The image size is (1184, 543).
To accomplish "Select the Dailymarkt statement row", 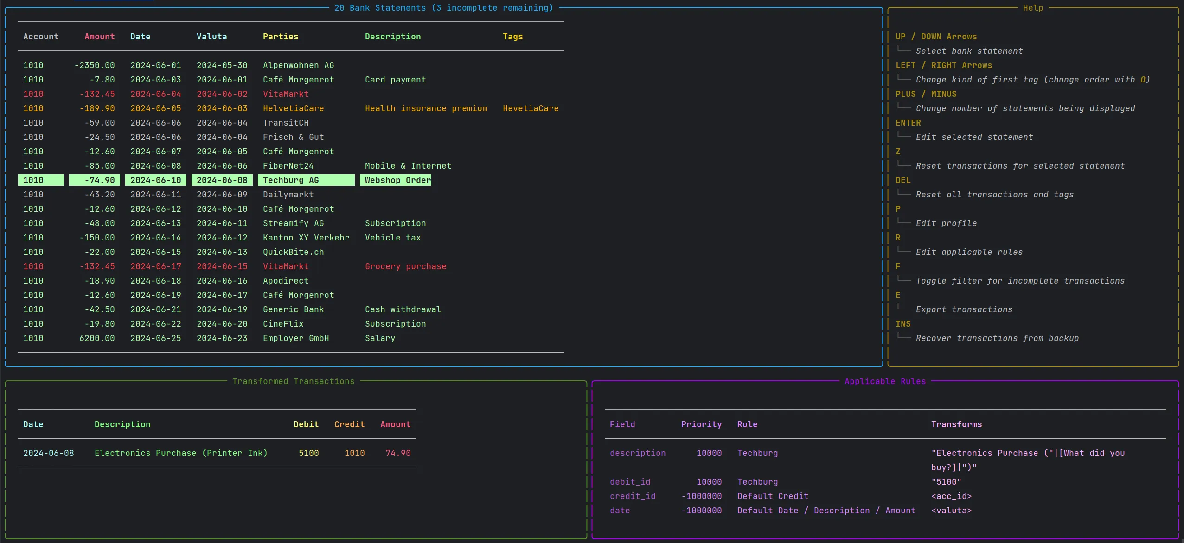I will [291, 195].
